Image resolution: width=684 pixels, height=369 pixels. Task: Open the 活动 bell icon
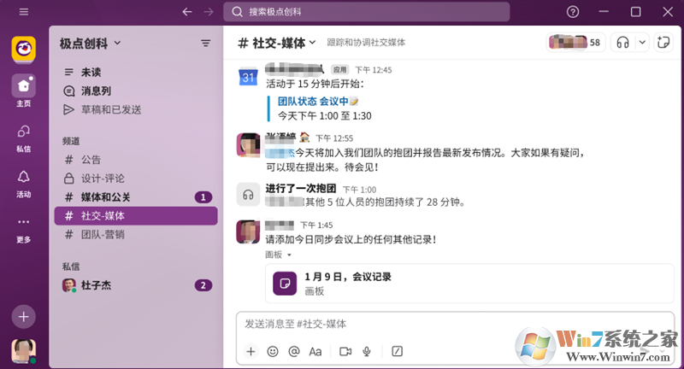(x=24, y=177)
